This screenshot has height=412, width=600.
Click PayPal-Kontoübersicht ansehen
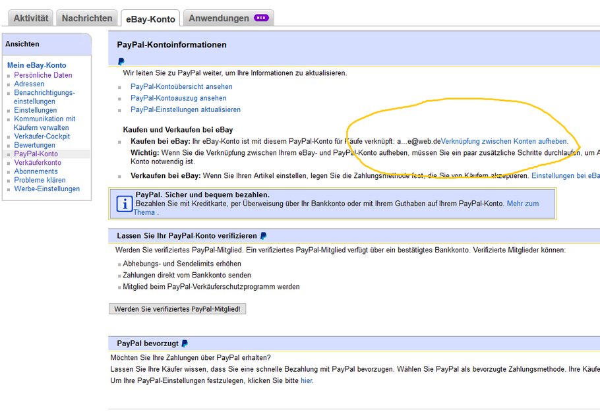[x=181, y=87]
